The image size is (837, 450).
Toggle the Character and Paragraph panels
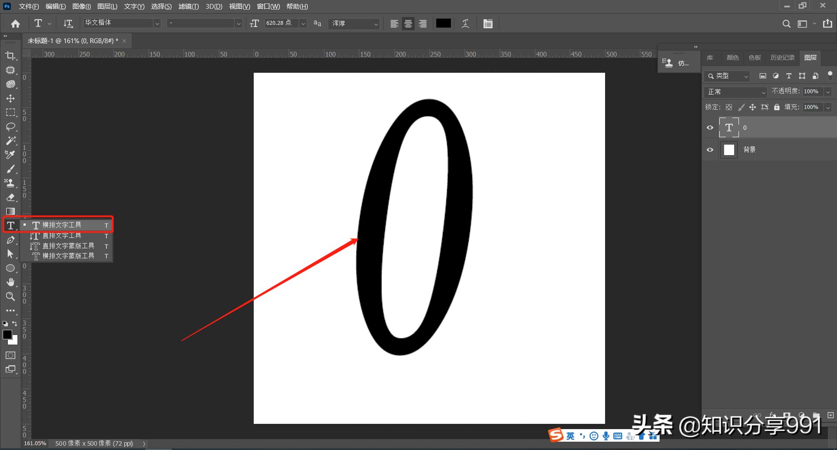[487, 23]
